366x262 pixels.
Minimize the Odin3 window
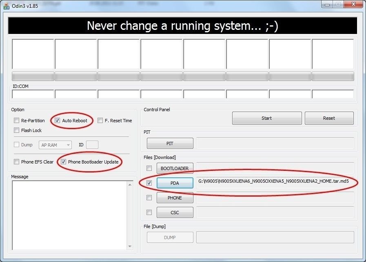click(327, 4)
